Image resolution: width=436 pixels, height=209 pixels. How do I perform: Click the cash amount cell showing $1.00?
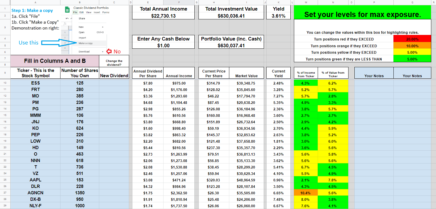coord(163,45)
